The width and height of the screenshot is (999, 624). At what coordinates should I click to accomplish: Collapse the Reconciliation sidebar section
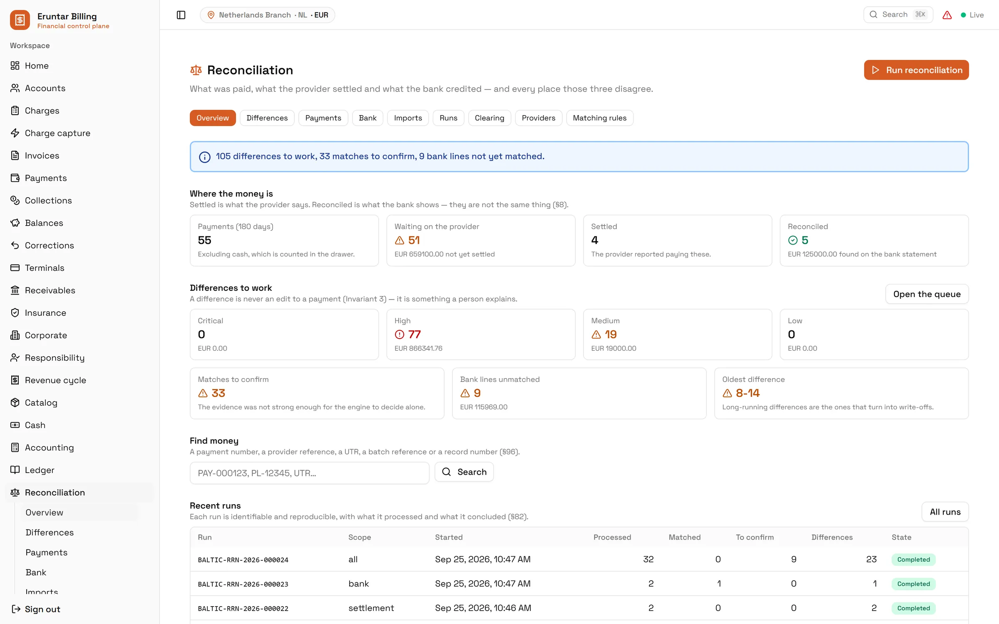(79, 493)
